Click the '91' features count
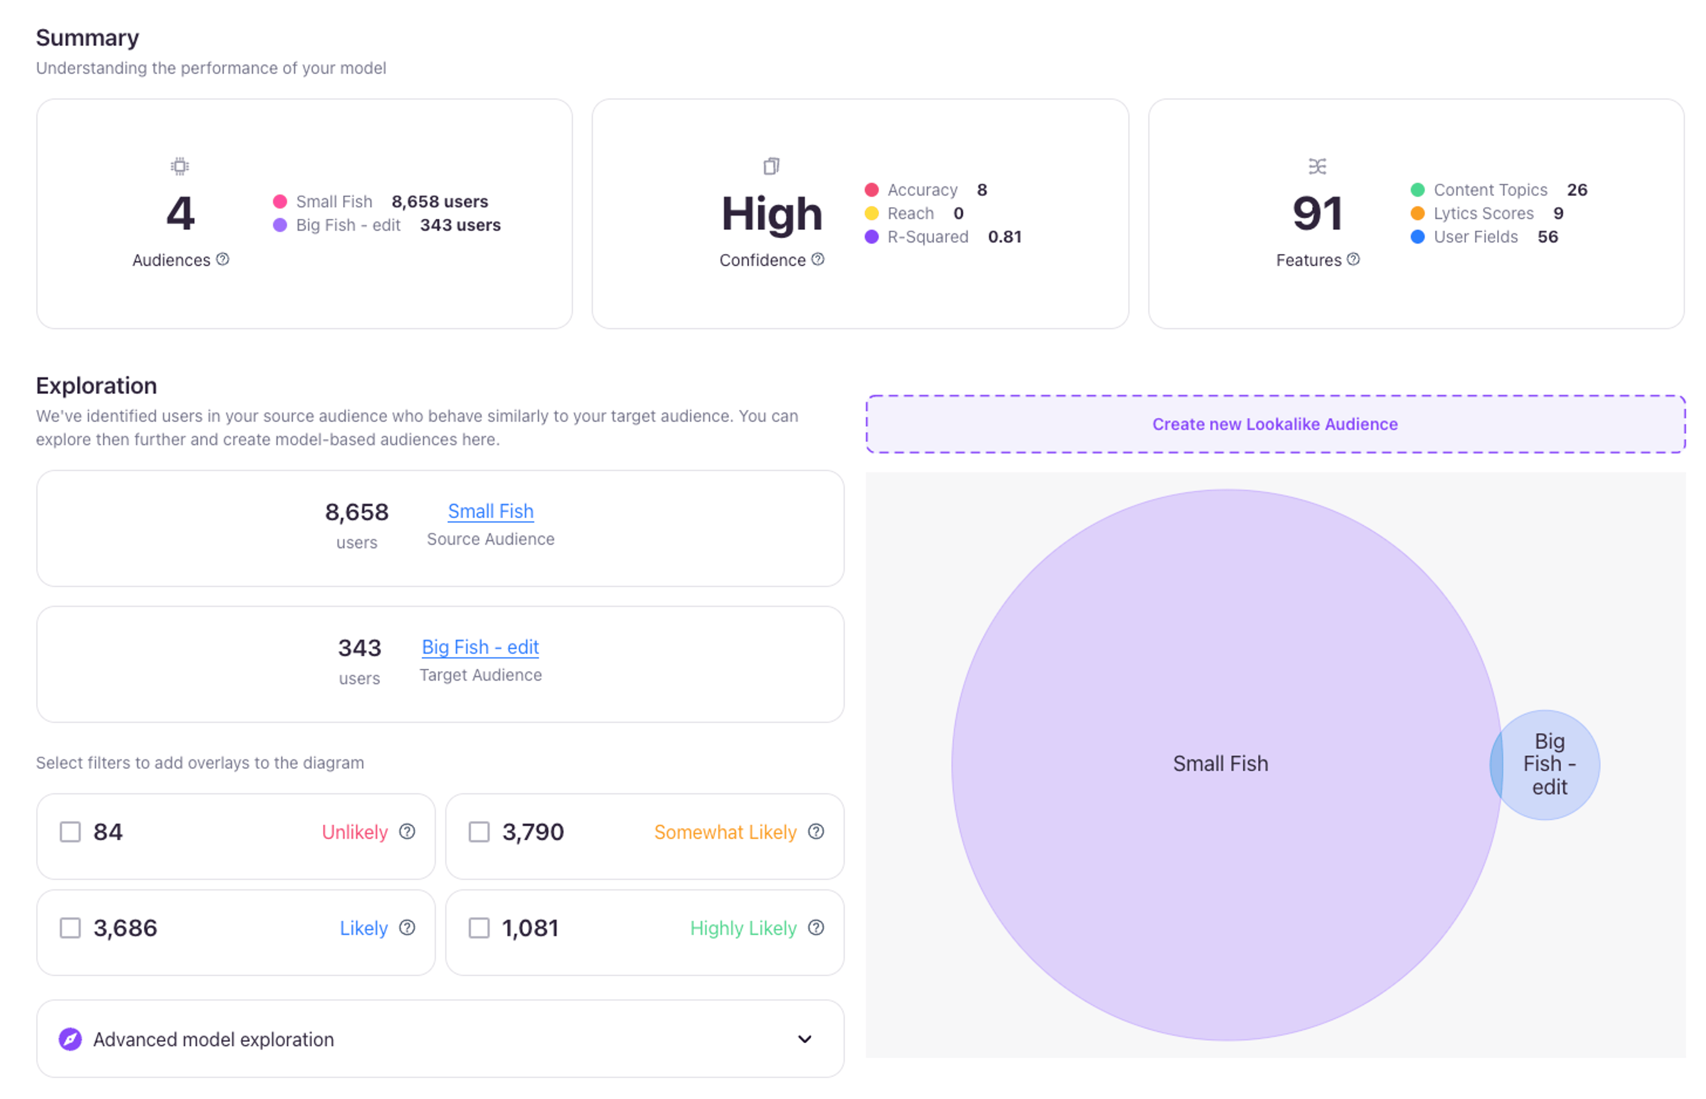 click(1317, 213)
